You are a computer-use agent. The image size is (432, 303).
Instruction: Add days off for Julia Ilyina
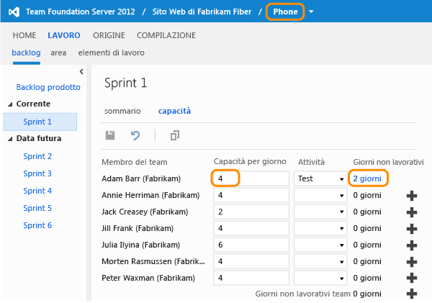click(412, 245)
